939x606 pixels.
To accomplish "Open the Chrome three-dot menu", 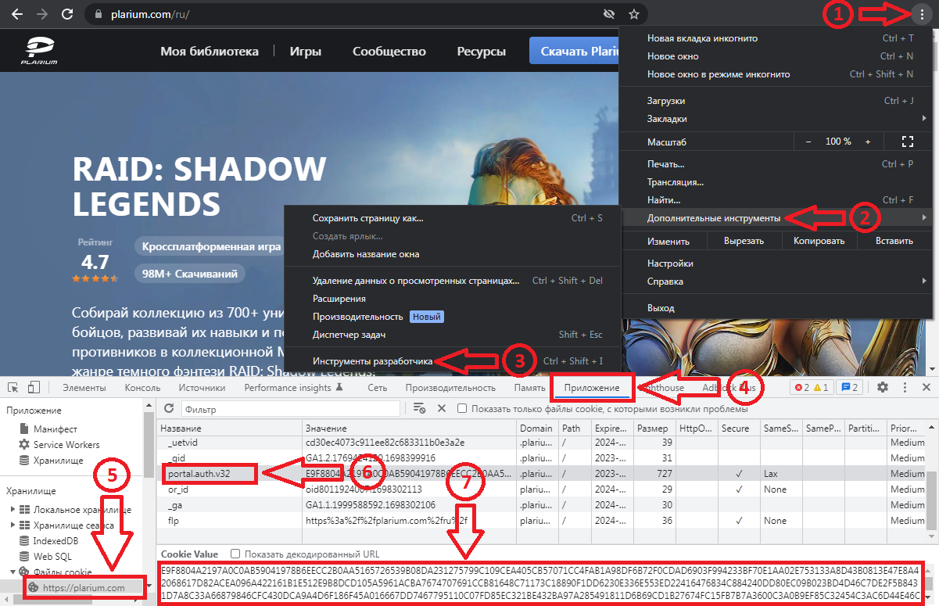I will [923, 14].
